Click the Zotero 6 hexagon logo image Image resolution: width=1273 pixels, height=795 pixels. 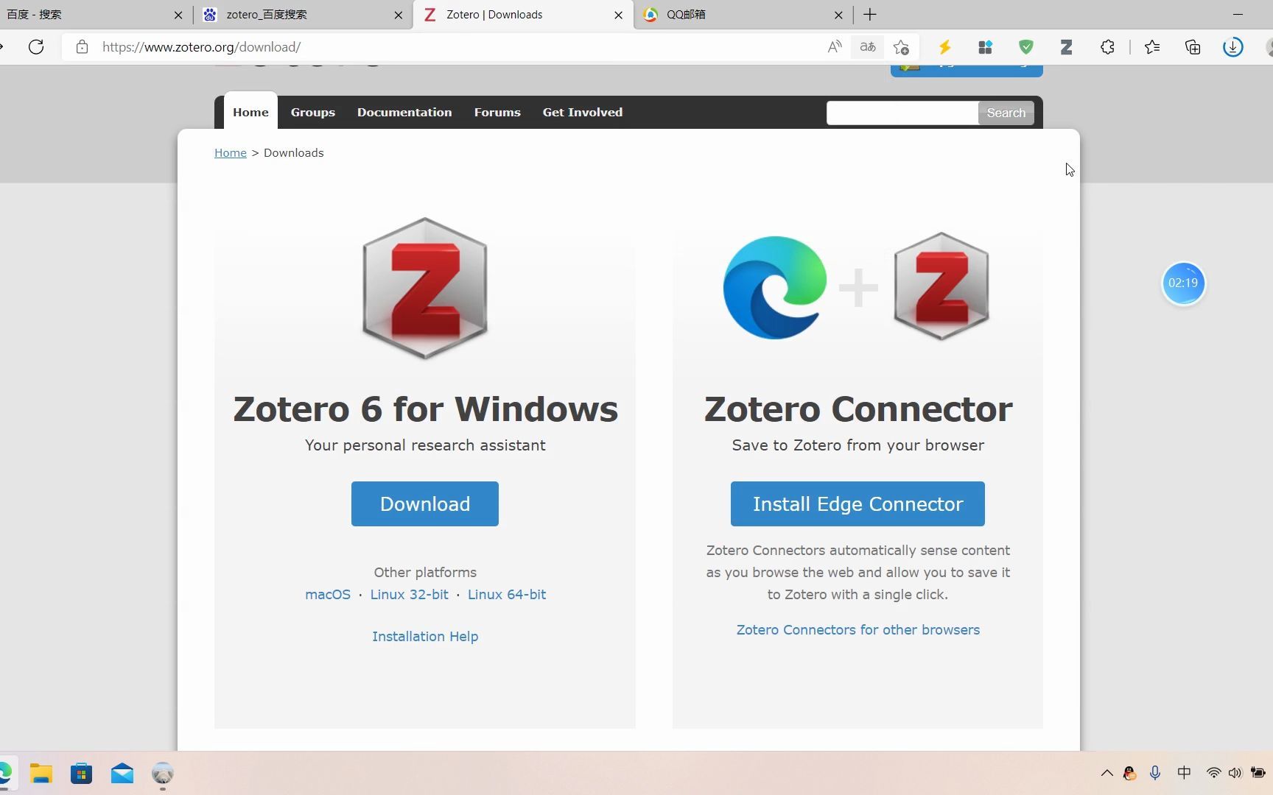point(425,289)
